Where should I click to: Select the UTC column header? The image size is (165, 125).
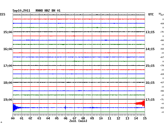pos(151,14)
